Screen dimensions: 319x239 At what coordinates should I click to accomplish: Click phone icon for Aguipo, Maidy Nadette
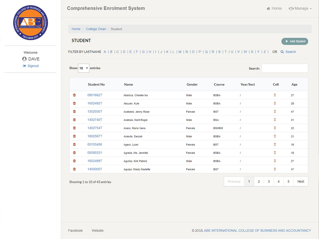[x=275, y=169]
